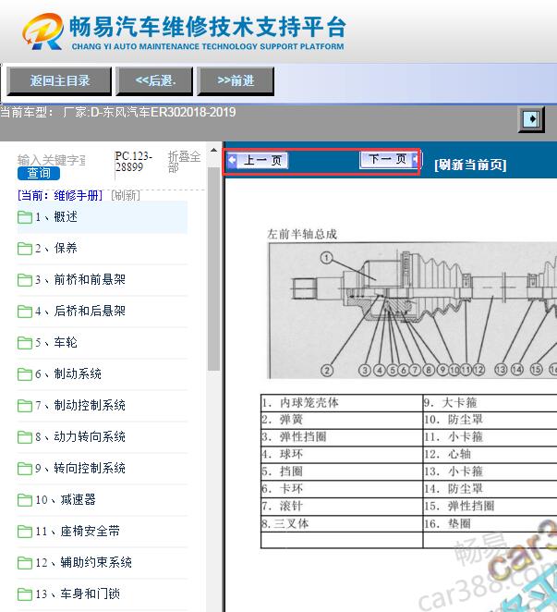Image resolution: width=557 pixels, height=612 pixels.
Task: Click table cell 4. 球环
Action: pyautogui.click(x=342, y=454)
